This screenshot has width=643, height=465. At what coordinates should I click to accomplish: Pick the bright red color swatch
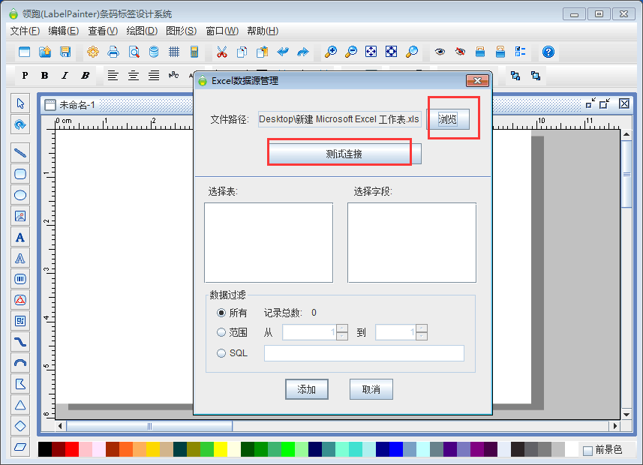pos(72,449)
